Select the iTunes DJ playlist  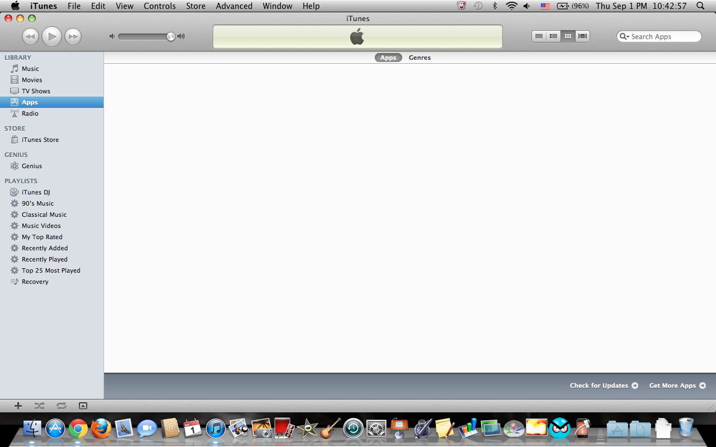click(36, 192)
